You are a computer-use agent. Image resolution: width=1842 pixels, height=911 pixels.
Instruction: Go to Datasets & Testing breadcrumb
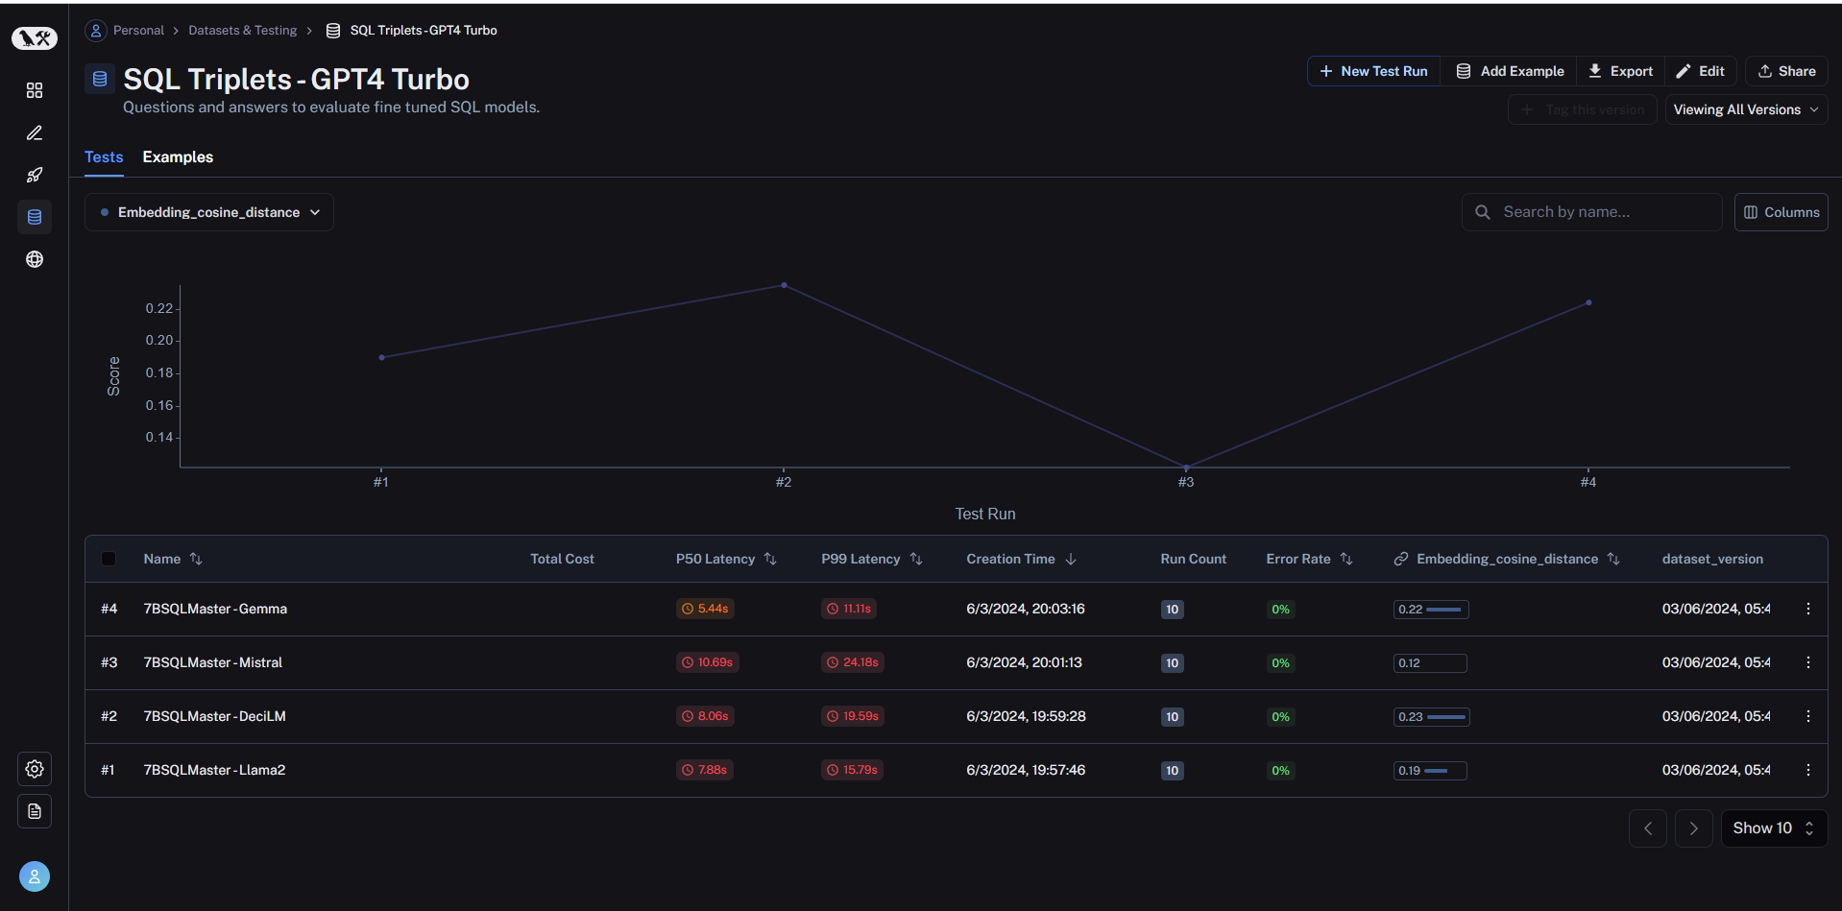[243, 31]
